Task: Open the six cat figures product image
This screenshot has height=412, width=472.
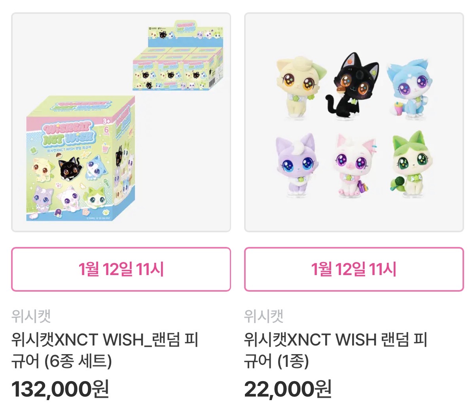Action: (x=354, y=122)
